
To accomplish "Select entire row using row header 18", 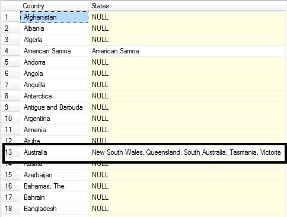I will tap(11, 209).
